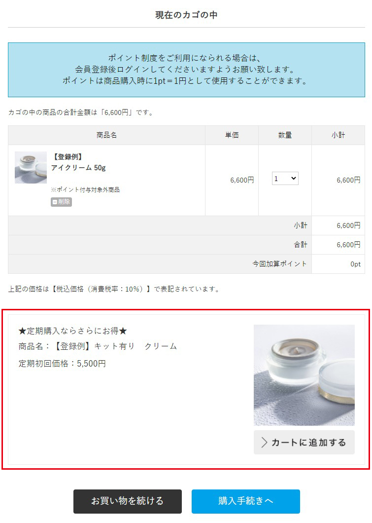Screen dimensions: 372x523
Task: Click the お買い物を続ける button
Action: point(128,501)
